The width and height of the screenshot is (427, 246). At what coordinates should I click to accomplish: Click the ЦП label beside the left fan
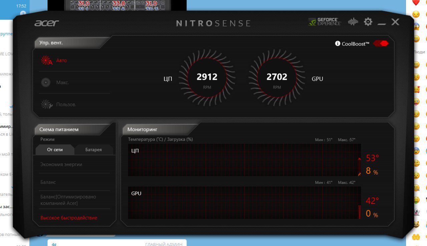coord(168,80)
